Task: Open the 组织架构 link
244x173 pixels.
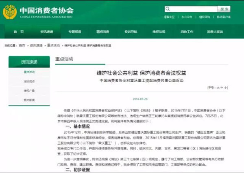Action: [x=205, y=17]
